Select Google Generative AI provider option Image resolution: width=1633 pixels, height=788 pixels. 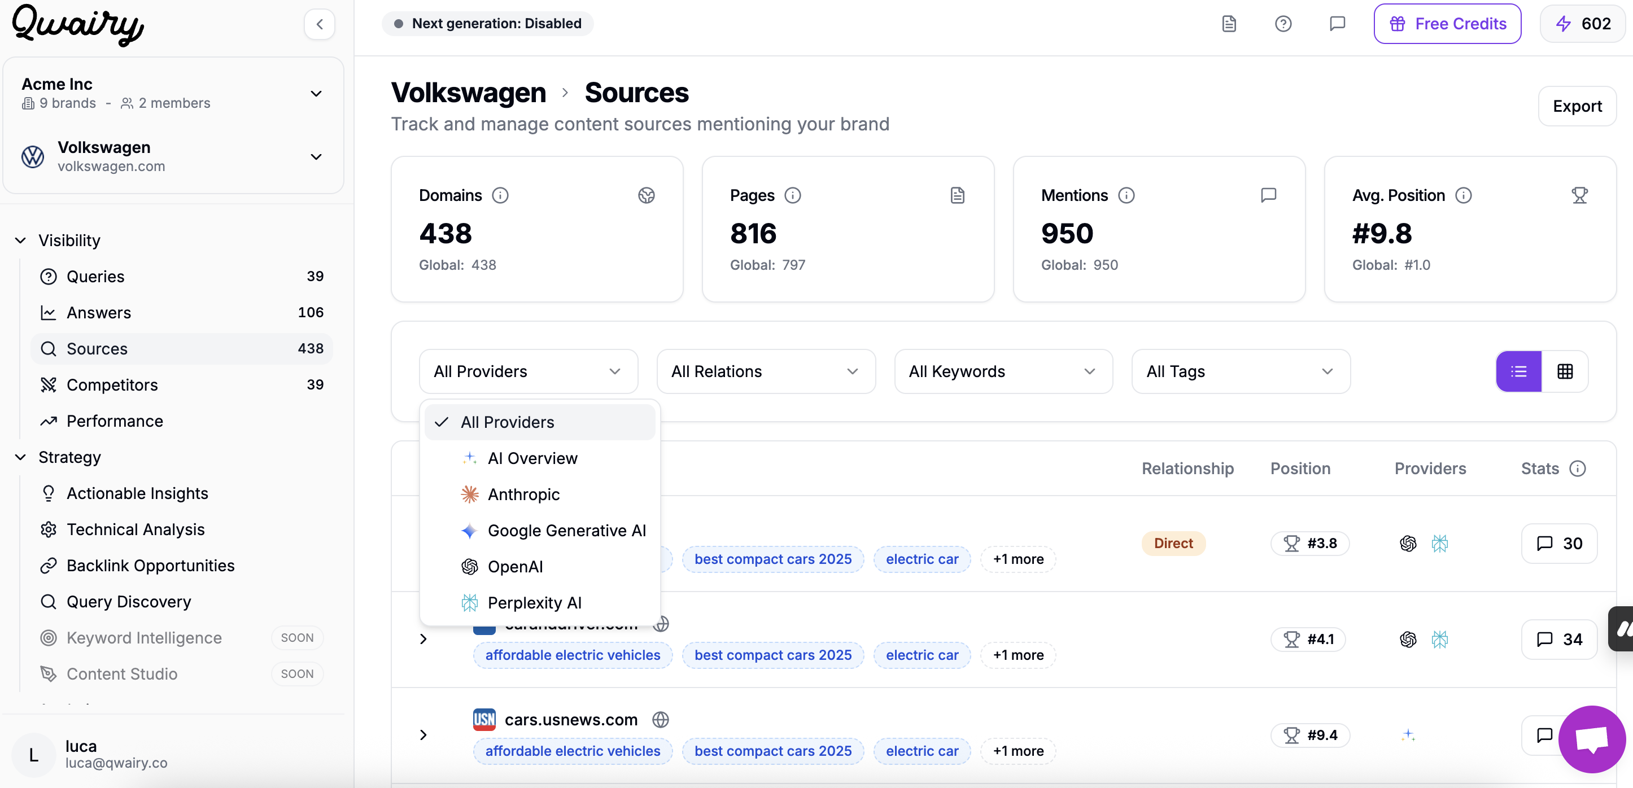tap(539, 531)
